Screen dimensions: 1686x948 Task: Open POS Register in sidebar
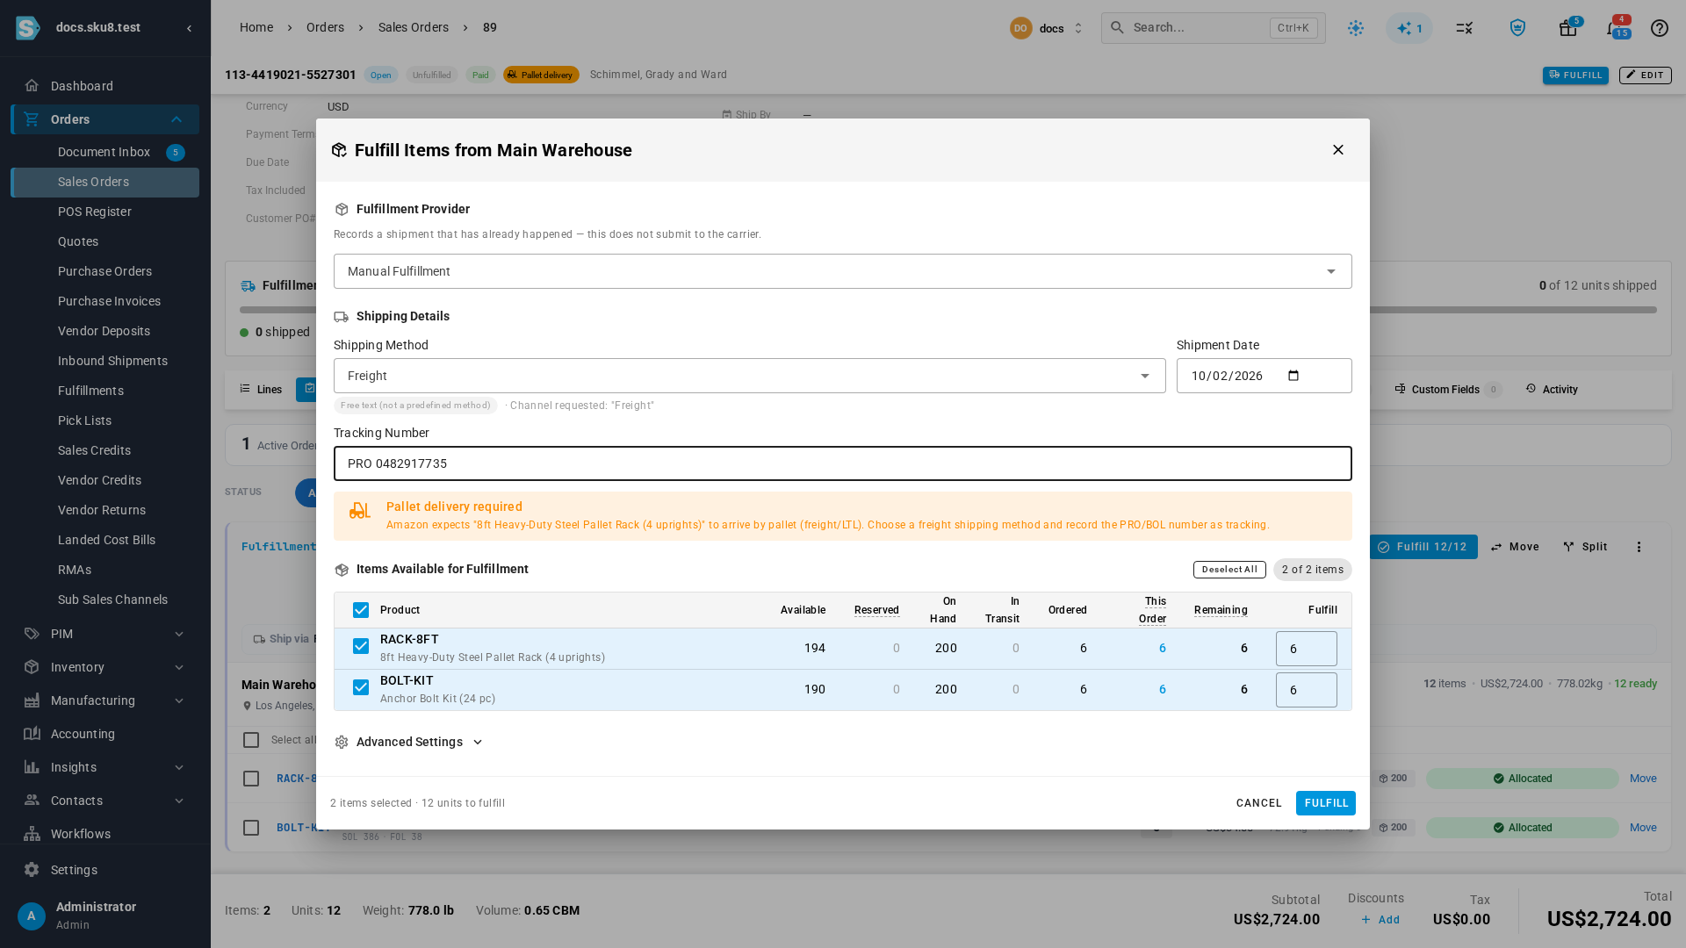(x=105, y=212)
